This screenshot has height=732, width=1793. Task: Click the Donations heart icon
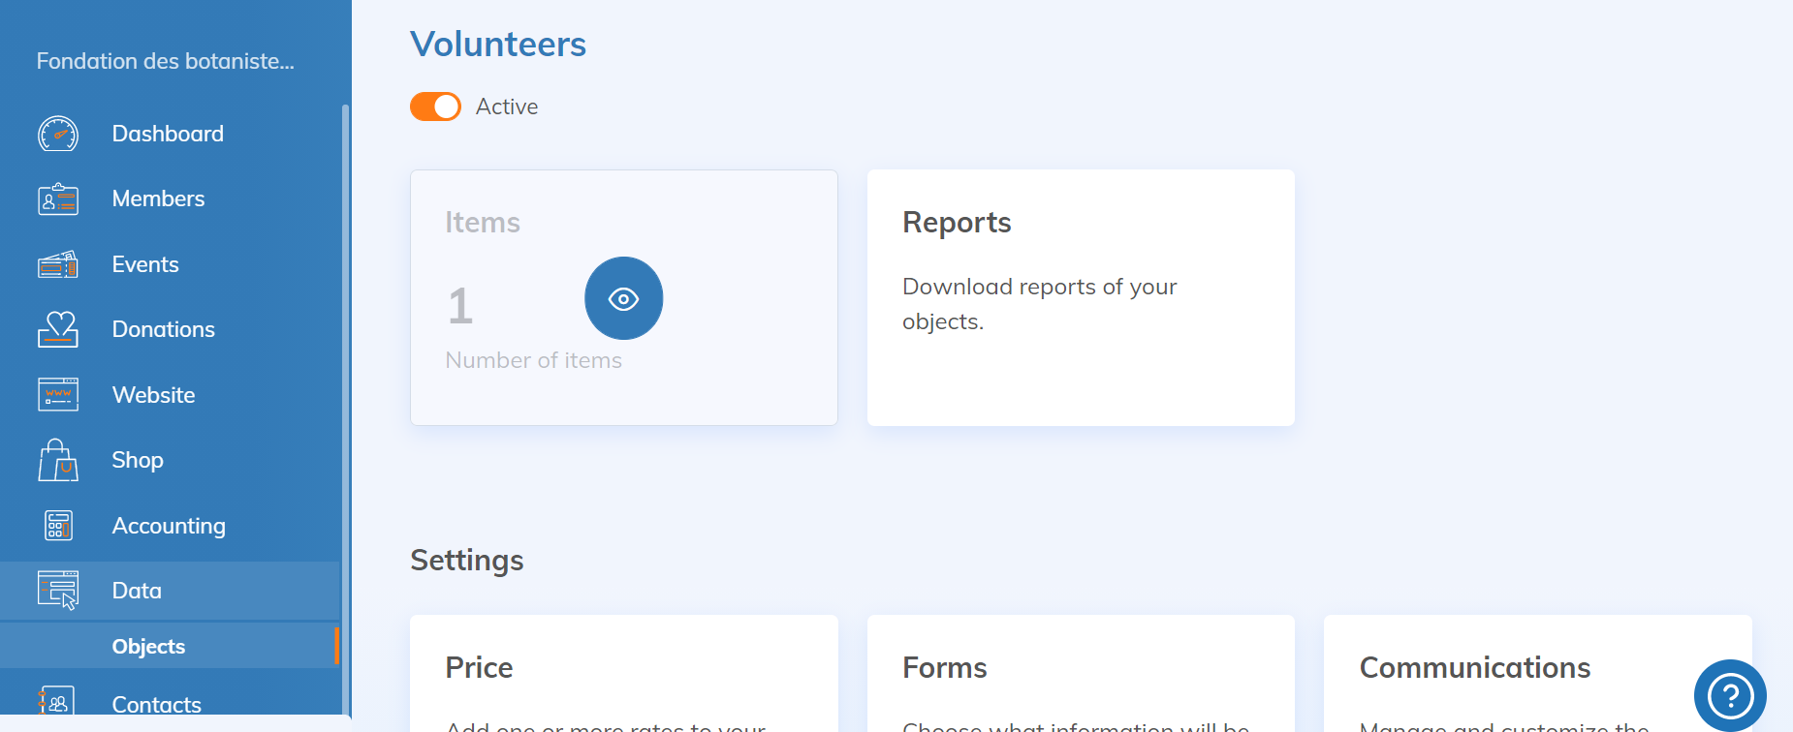(58, 329)
